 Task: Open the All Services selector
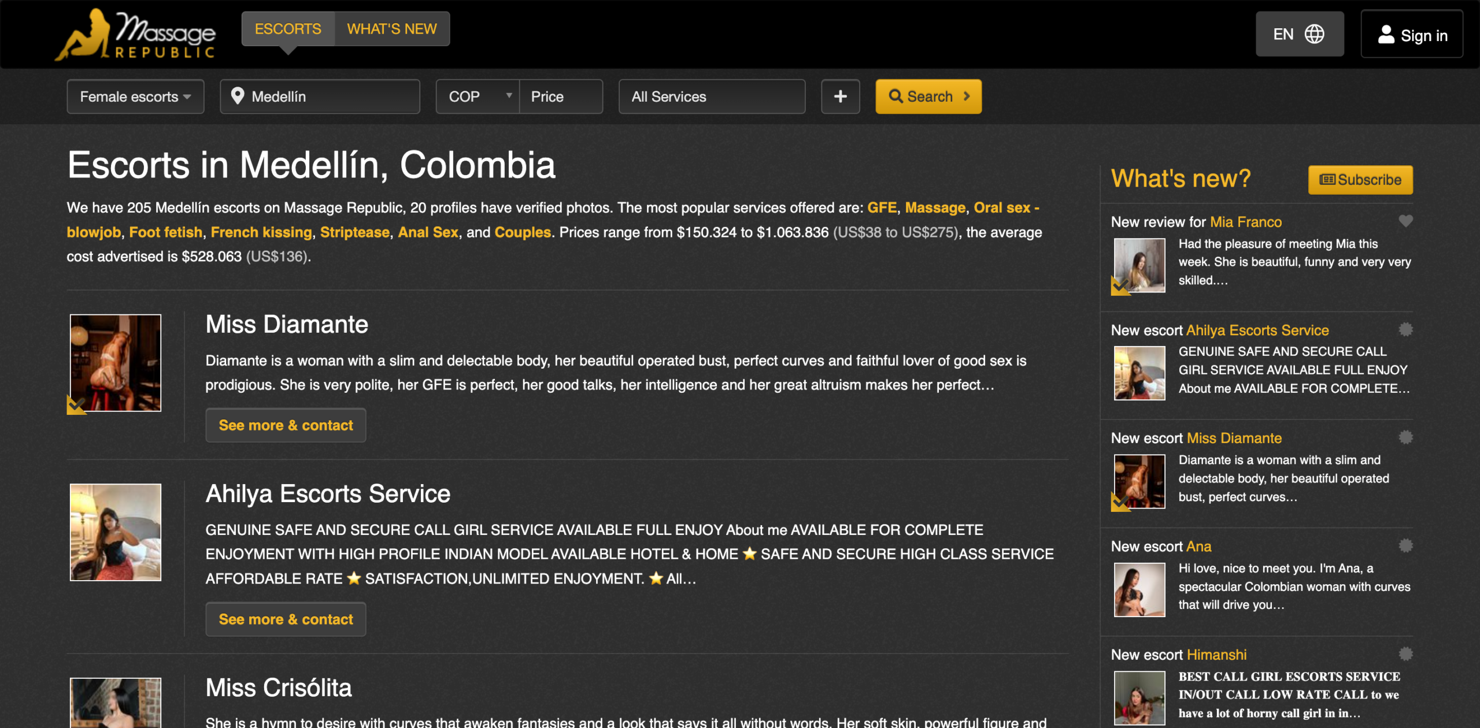711,96
